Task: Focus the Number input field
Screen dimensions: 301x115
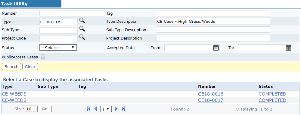Action: click(x=72, y=13)
